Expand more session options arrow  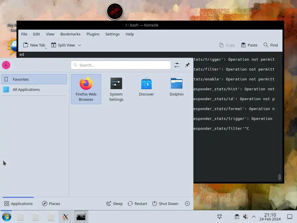[x=187, y=204]
